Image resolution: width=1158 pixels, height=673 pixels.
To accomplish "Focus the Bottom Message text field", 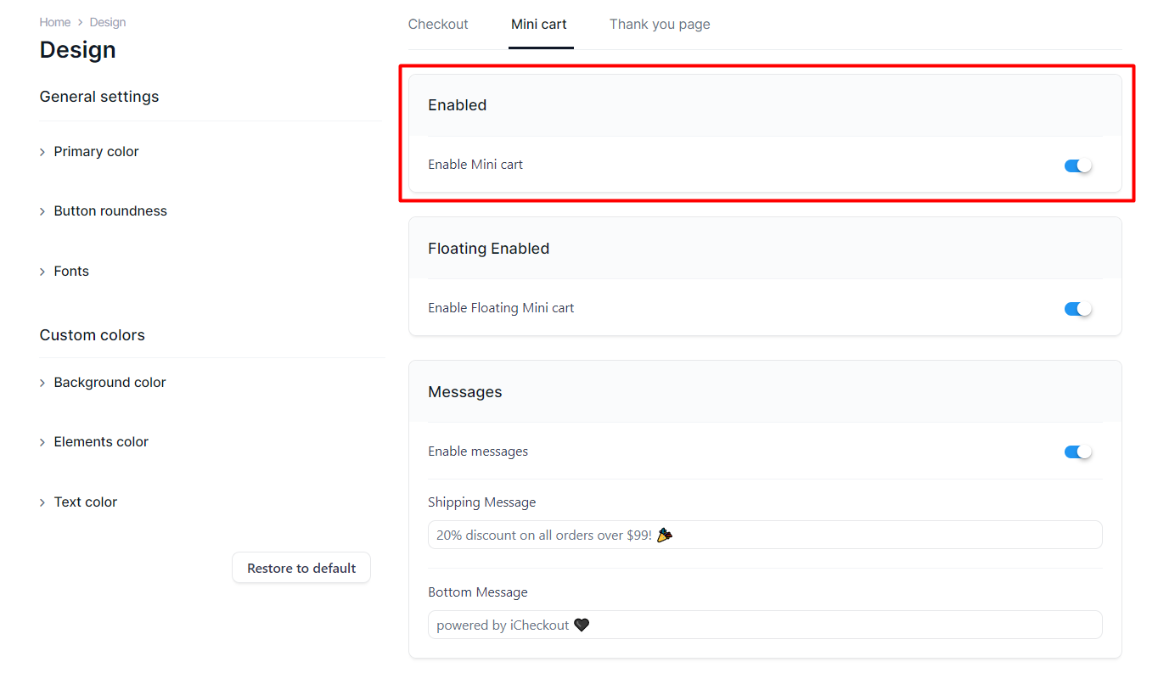I will point(765,625).
